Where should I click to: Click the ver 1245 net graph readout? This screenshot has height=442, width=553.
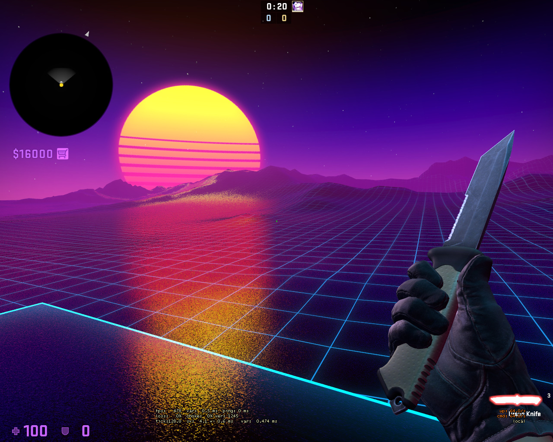click(226, 416)
